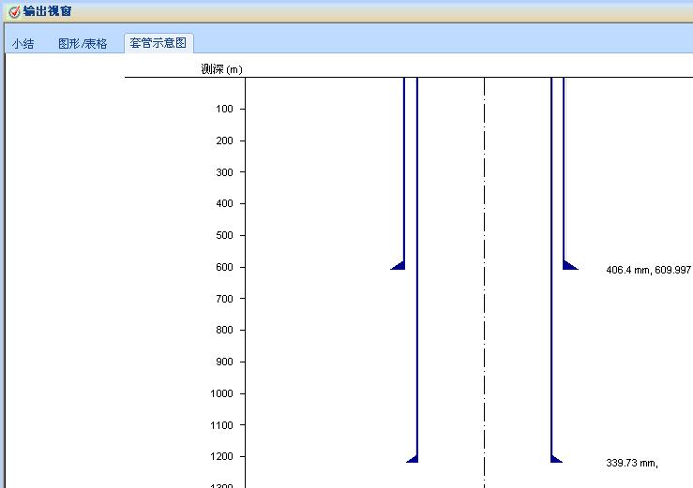This screenshot has width=693, height=488.
Task: Click the right casing shoe at 1200 m
Action: pyautogui.click(x=556, y=458)
